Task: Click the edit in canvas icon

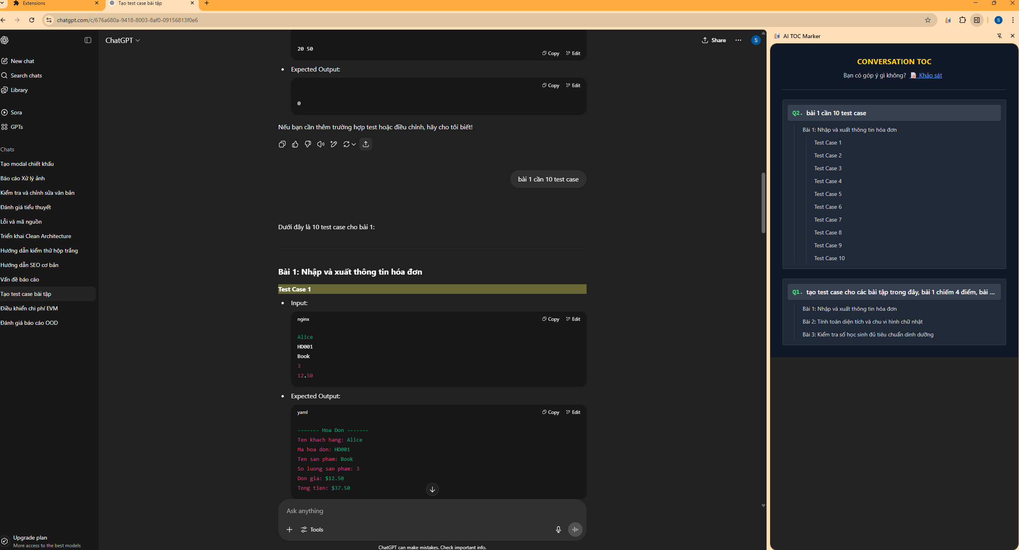Action: coord(334,144)
